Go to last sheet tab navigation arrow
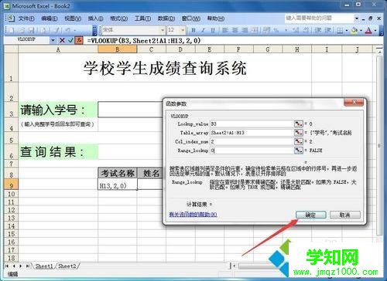This screenshot has height=281, width=387. click(27, 266)
